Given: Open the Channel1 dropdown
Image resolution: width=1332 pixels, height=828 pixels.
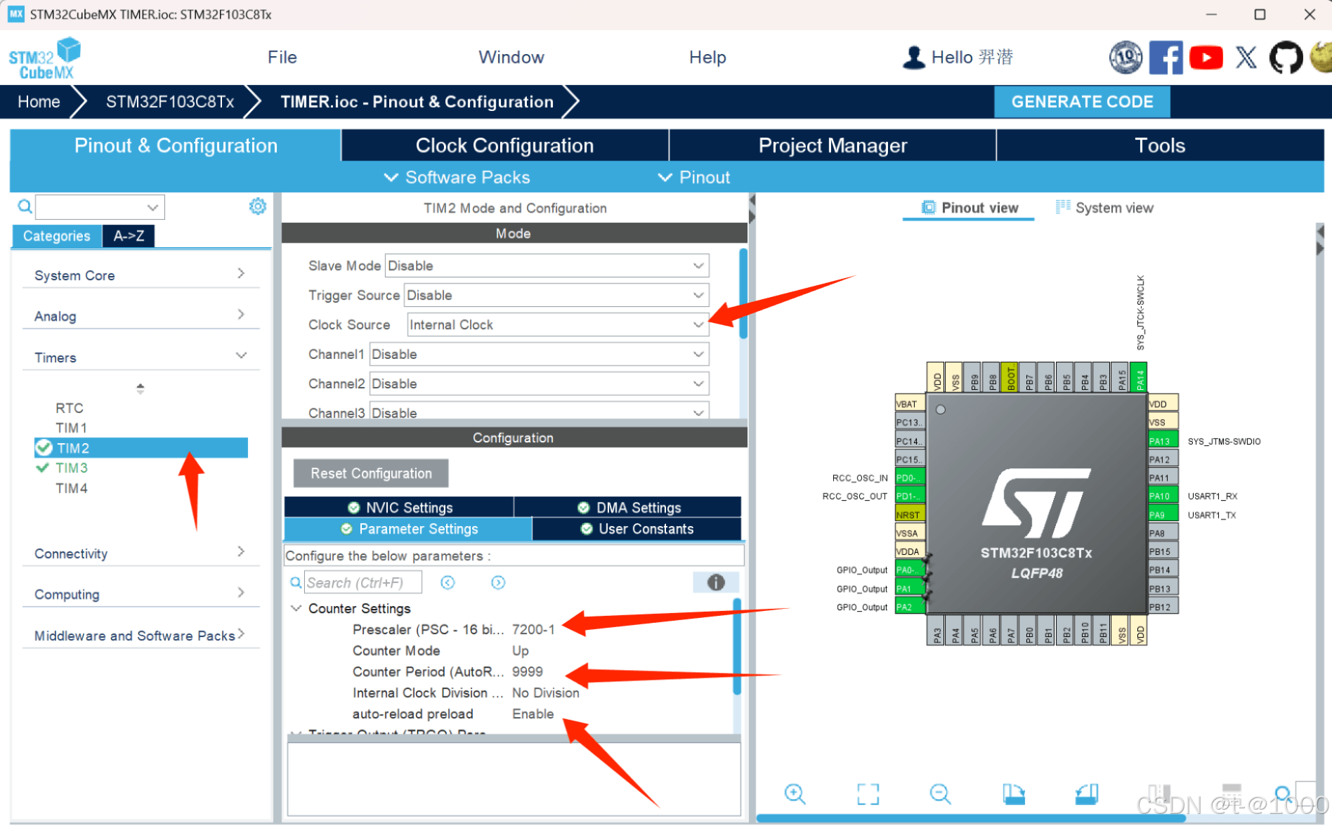Looking at the screenshot, I should pos(539,354).
